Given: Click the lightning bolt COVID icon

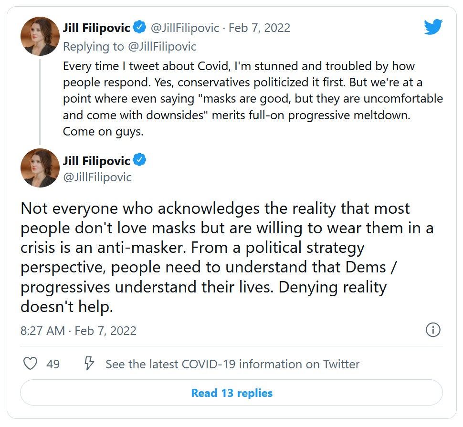Looking at the screenshot, I should tap(89, 364).
